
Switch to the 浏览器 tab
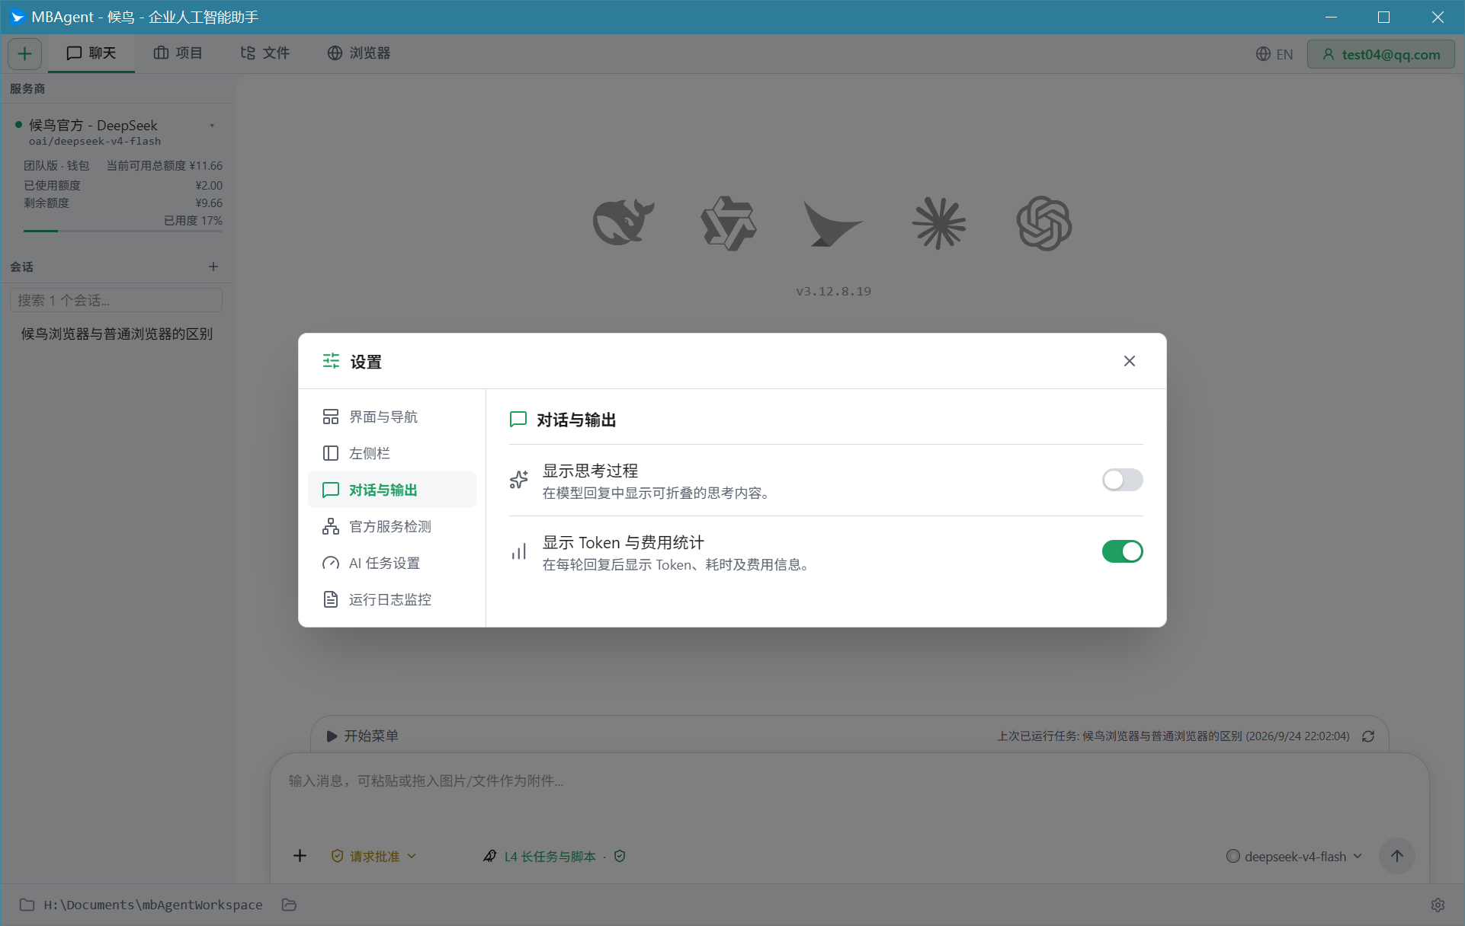click(x=359, y=53)
